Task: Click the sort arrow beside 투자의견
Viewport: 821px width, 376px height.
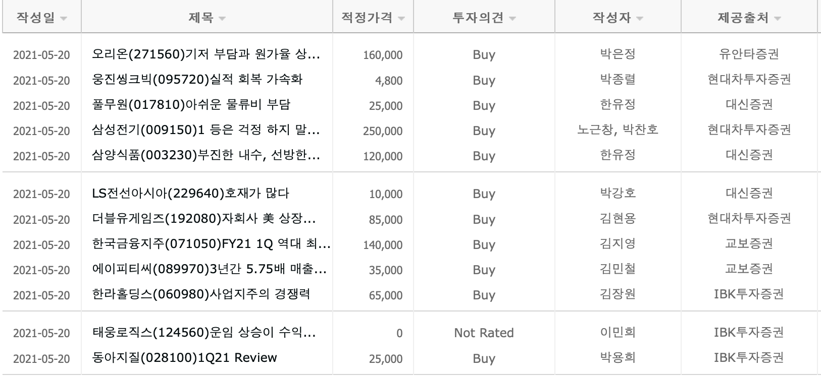Action: coord(512,19)
